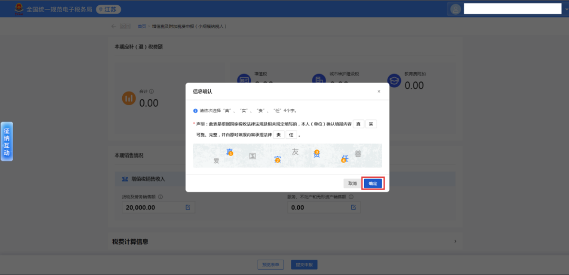This screenshot has width=569, height=275.
Task: Click the 教育费附加 graduation cap icon
Action: 395,80
